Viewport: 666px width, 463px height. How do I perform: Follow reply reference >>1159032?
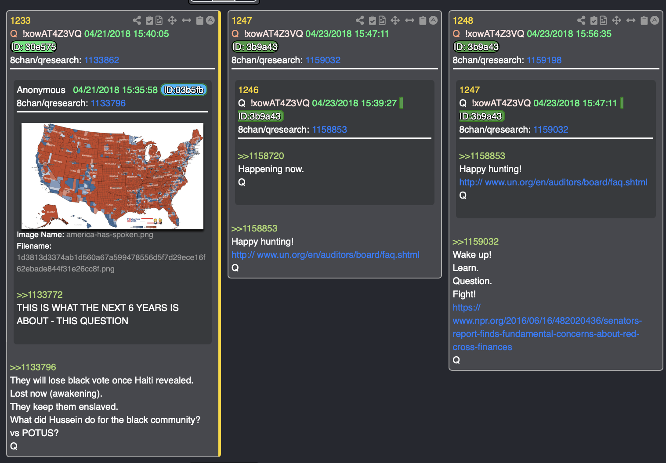[x=475, y=242]
